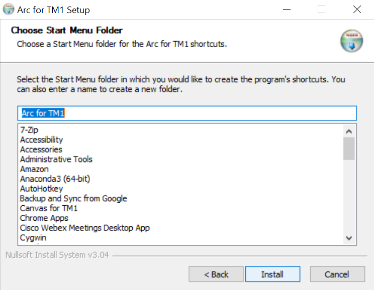Select Administrative Tools folder

[56, 160]
